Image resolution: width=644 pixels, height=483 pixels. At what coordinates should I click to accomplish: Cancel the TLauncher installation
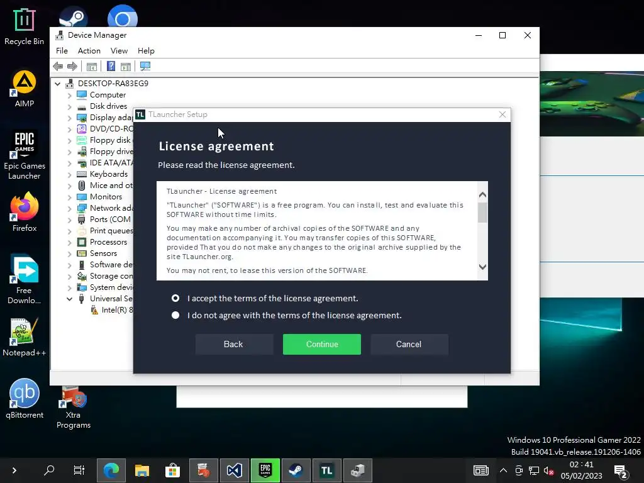click(x=409, y=344)
